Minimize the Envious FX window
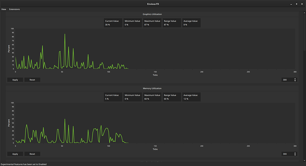306x166 pixels. (291, 4)
